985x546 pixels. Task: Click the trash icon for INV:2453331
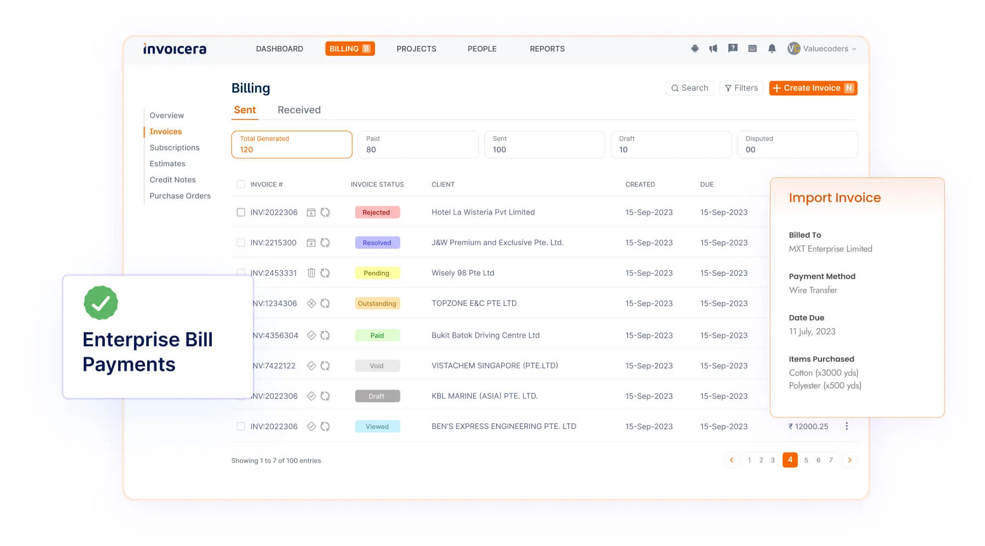(x=311, y=272)
